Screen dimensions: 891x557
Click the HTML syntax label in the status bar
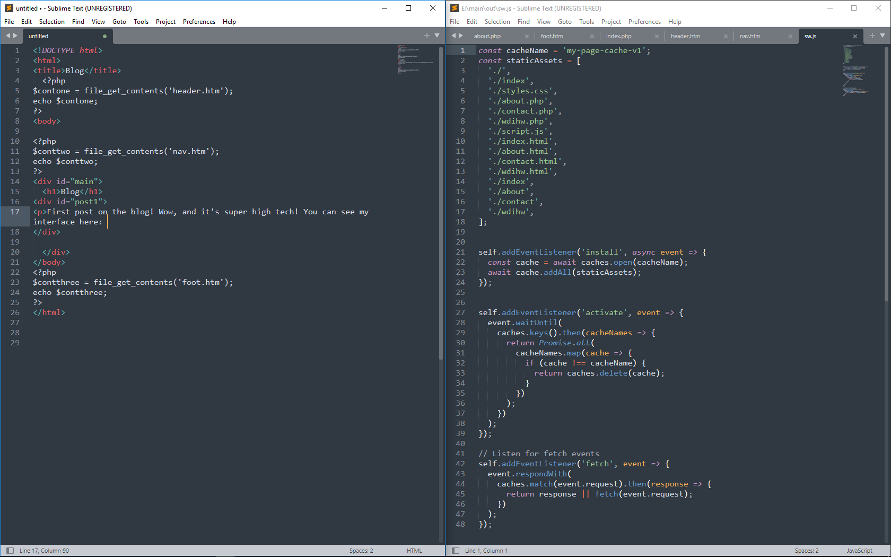tap(414, 550)
